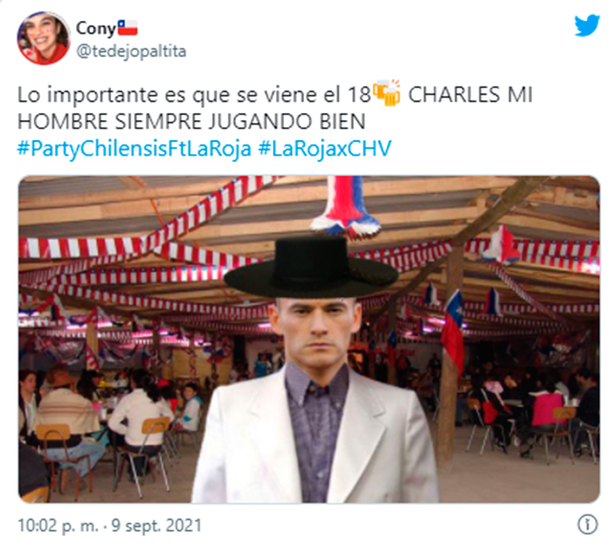Click the tweet text about el 18
Screen dimensions: 614x547
click(x=194, y=95)
